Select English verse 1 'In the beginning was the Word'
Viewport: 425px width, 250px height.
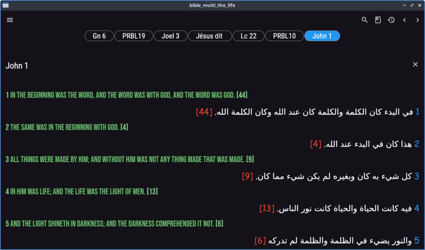pyautogui.click(x=127, y=95)
